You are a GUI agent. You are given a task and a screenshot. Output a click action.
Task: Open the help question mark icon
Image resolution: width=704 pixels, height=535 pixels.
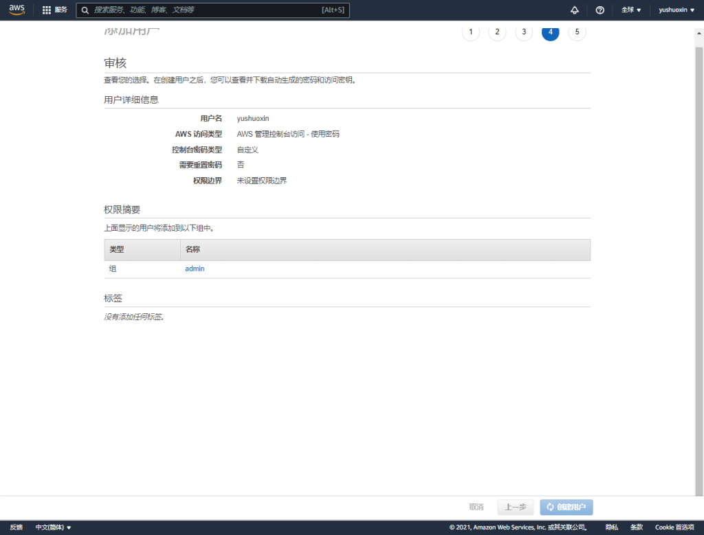point(599,10)
